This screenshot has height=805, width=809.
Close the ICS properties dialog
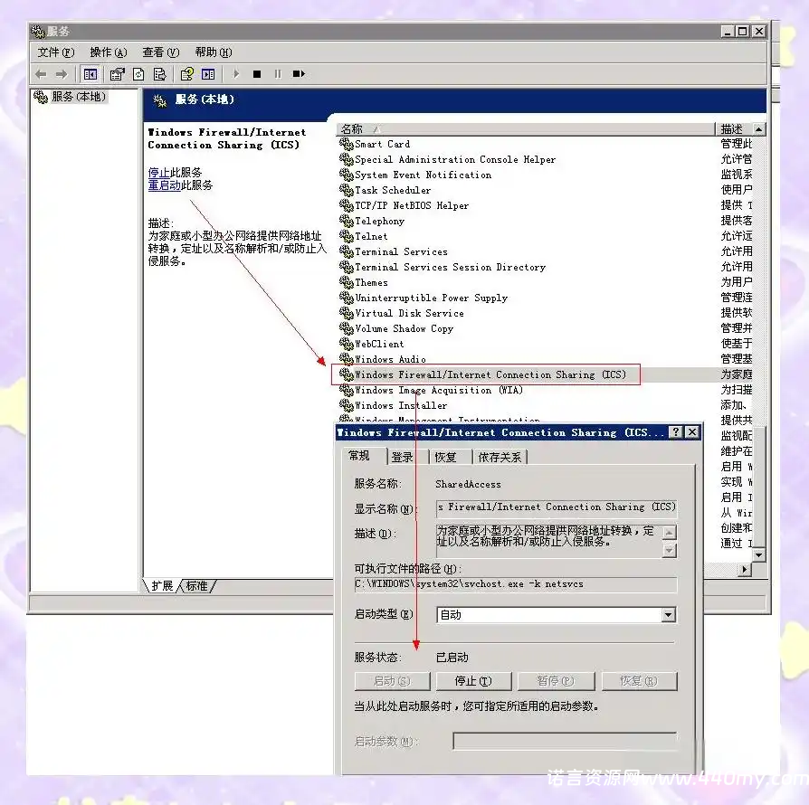point(692,432)
